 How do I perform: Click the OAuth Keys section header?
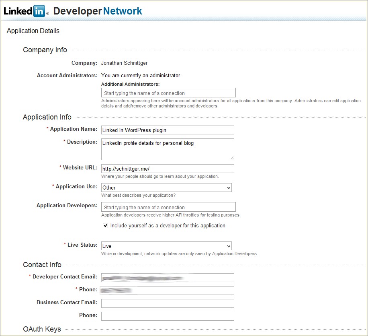coord(42,329)
